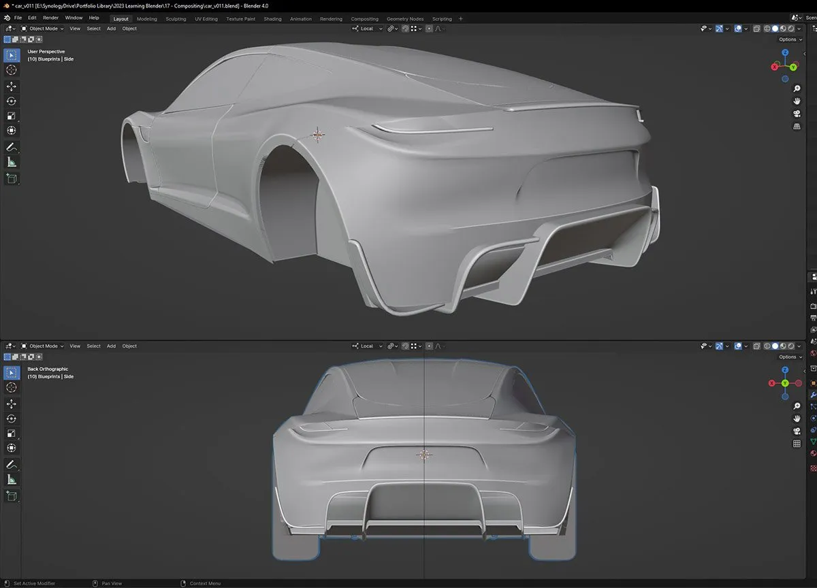
Task: Select the Cursor tool in top viewport
Action: [x=12, y=69]
